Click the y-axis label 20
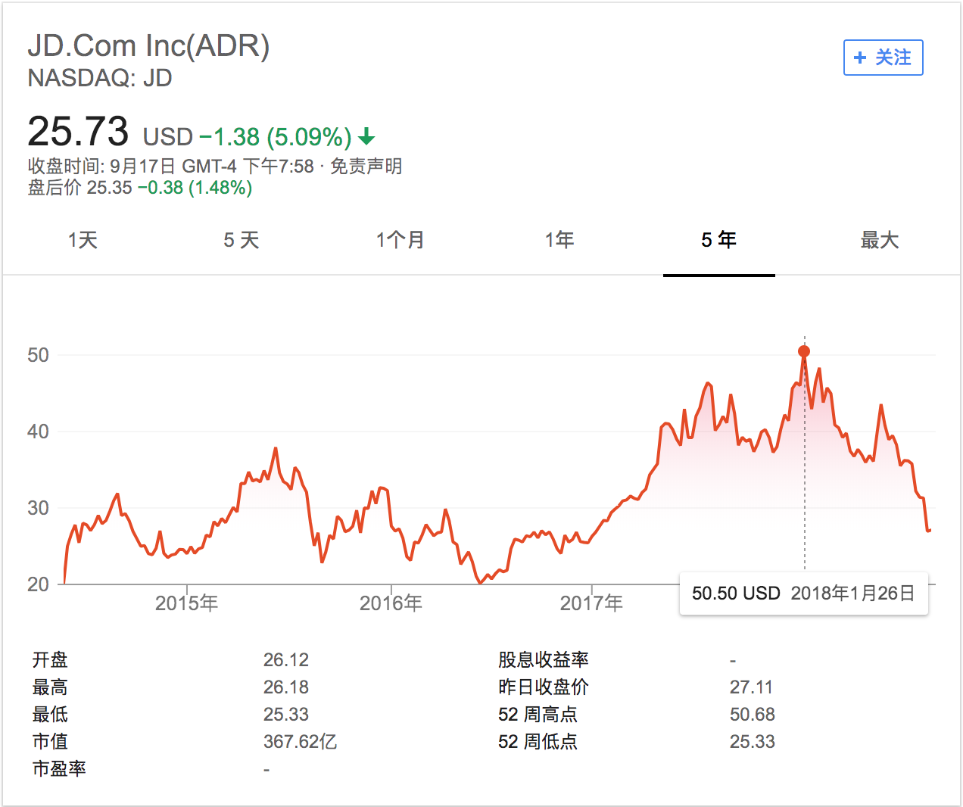Viewport: 963px width, 807px height. point(38,584)
